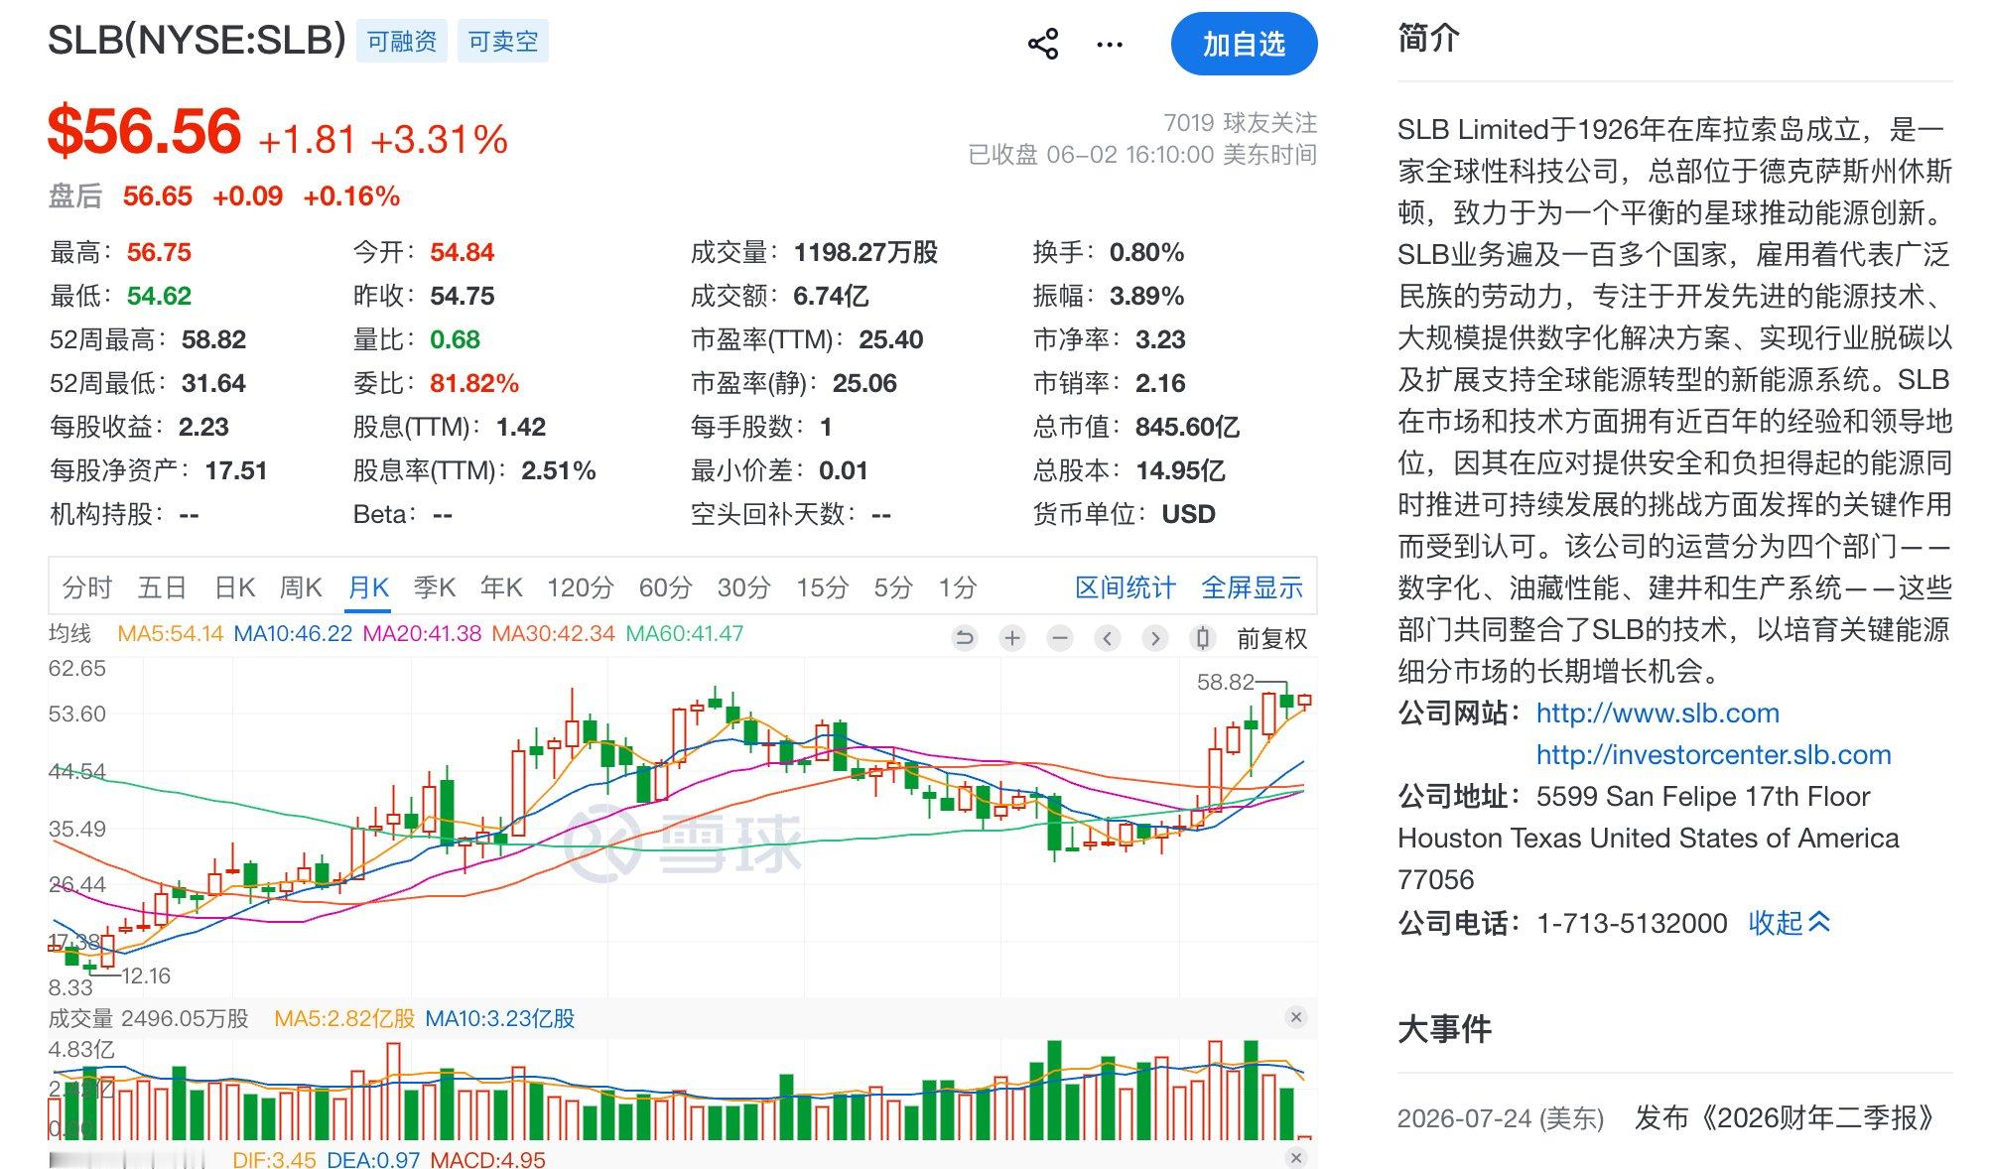Click the 股息率(TTM) value 2.51%
This screenshot has height=1169, width=1991.
click(x=559, y=470)
